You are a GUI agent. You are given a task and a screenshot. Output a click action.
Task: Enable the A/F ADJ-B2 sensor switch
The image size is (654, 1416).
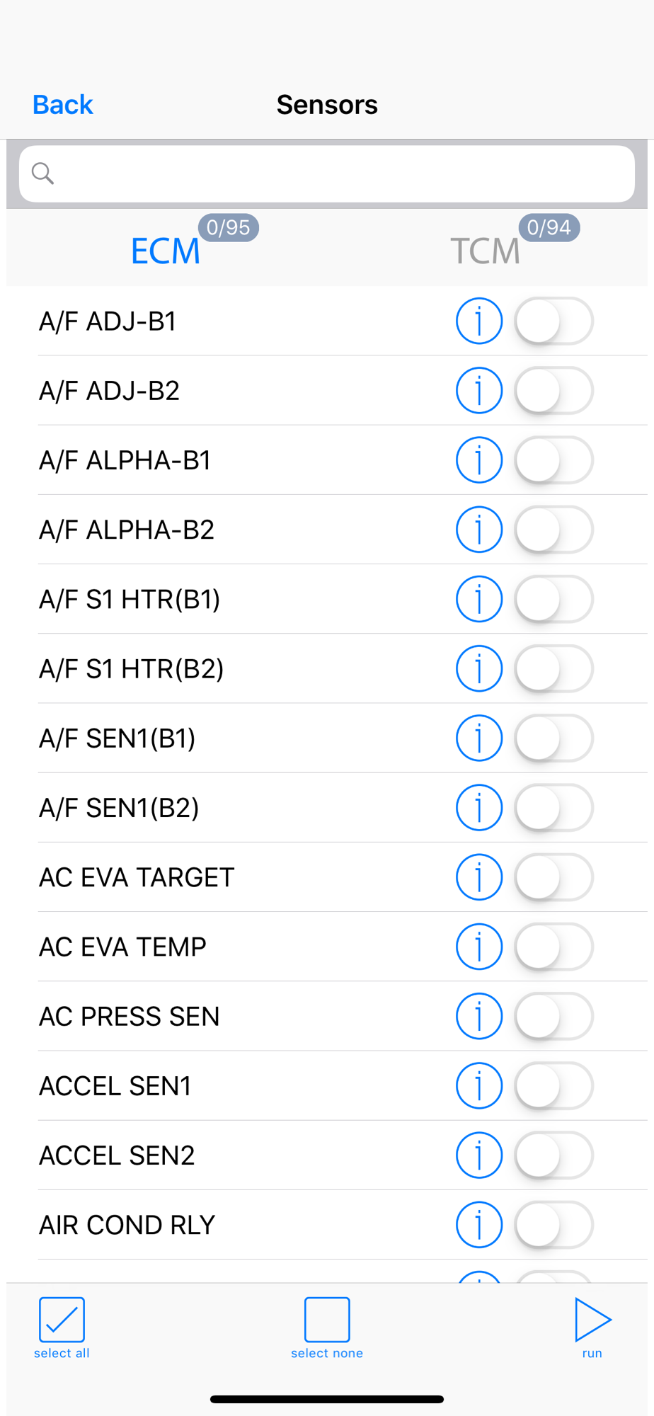point(553,390)
